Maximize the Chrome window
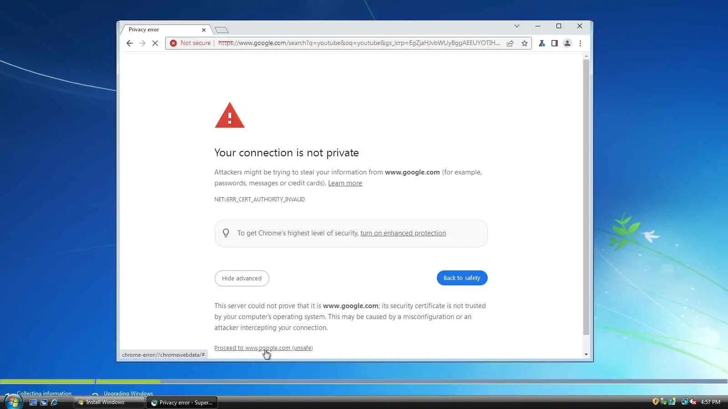728x409 pixels. 559,26
